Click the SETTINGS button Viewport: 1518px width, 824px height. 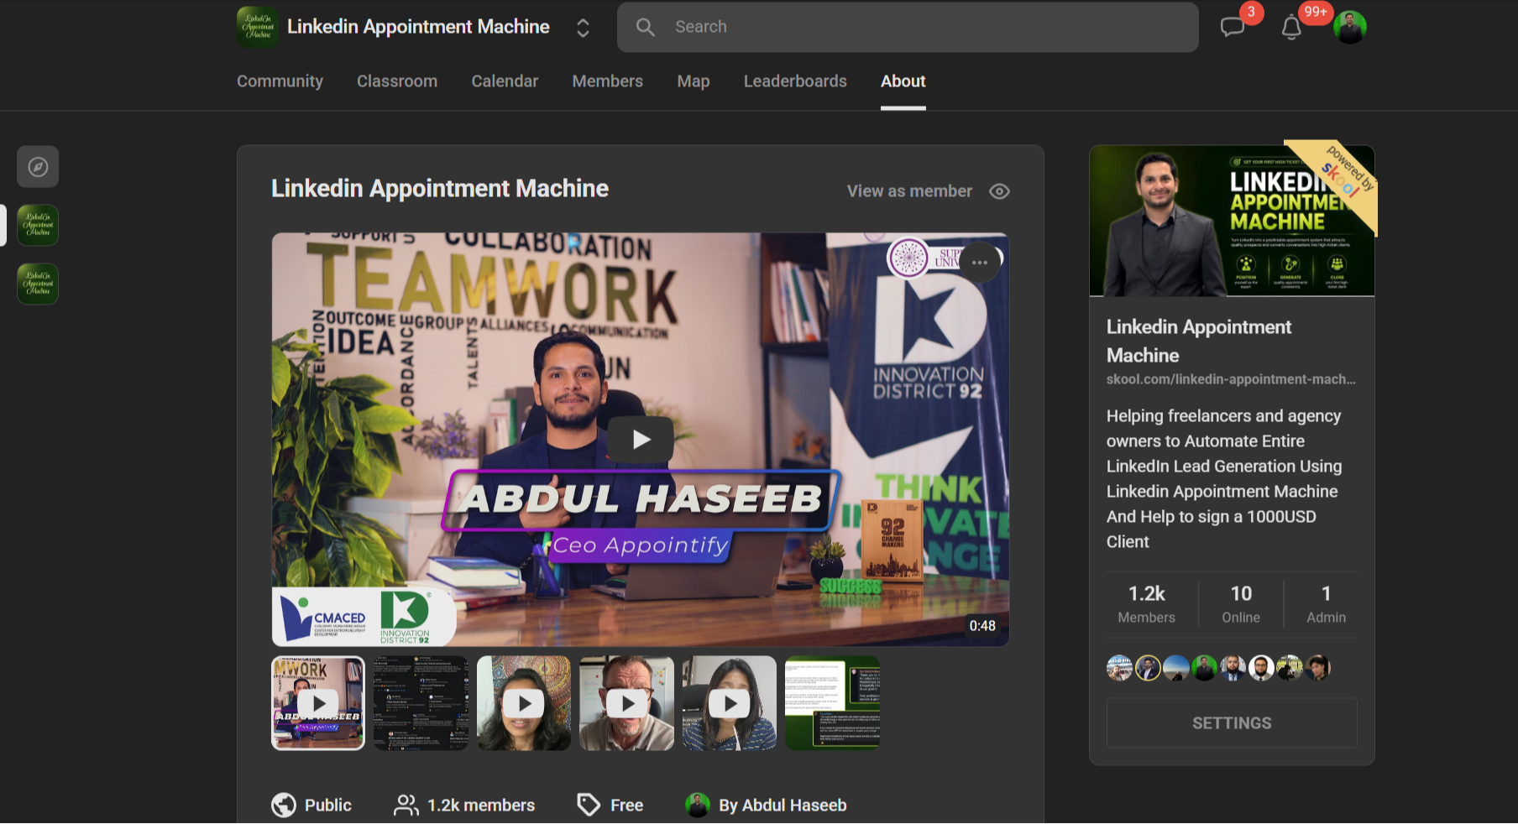(1232, 723)
